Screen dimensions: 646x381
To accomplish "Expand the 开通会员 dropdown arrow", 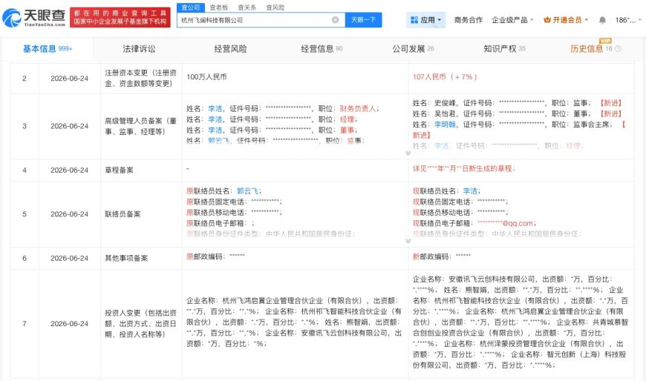I will (587, 20).
